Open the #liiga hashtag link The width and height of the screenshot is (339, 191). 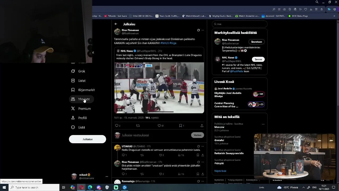coord(173,43)
